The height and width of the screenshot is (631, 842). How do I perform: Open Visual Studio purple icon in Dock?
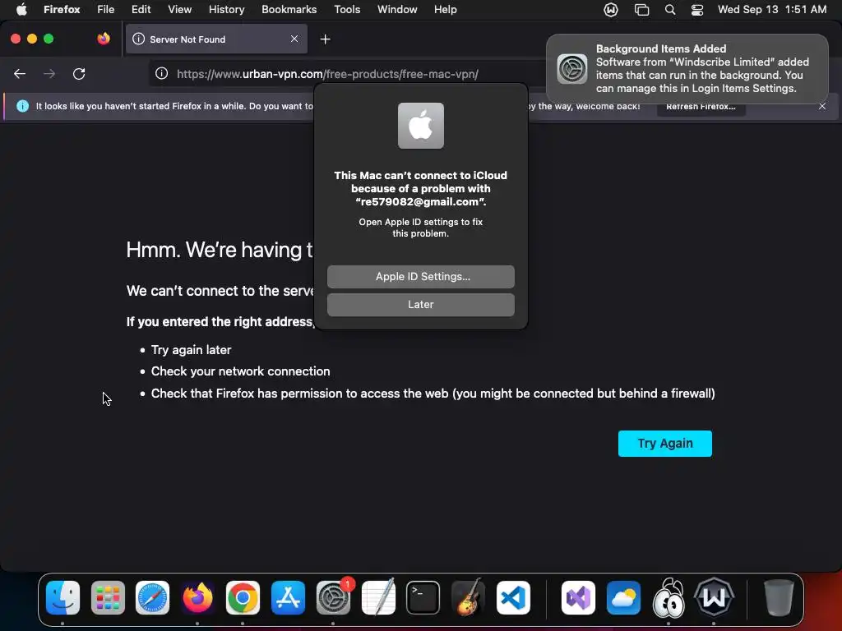click(x=578, y=597)
